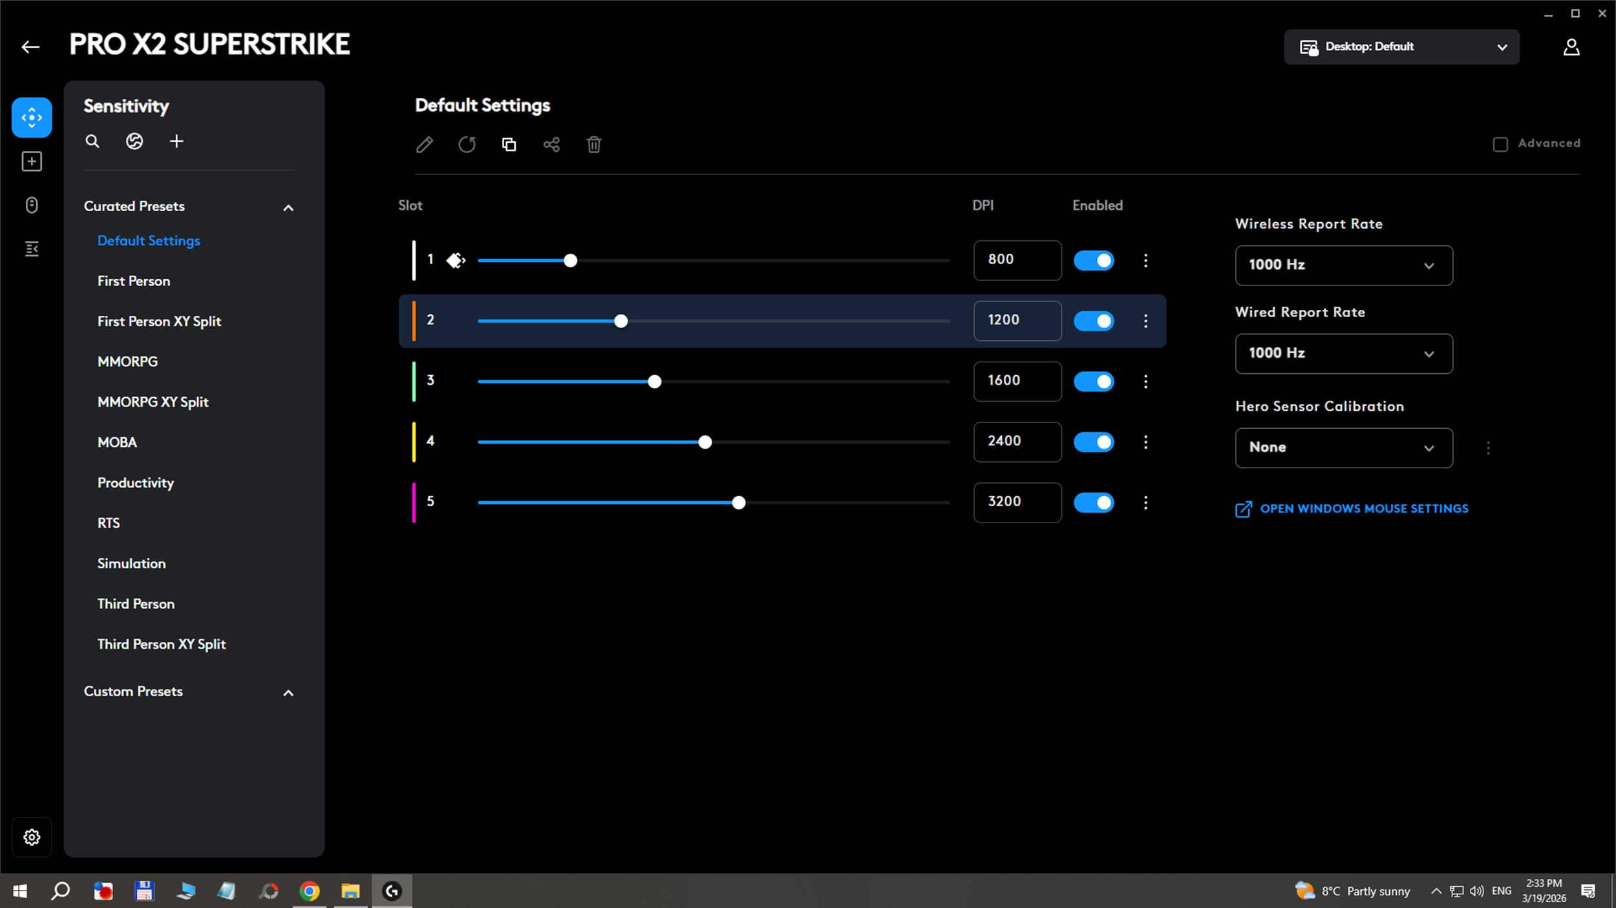
Task: Click Open Windows Mouse Settings link
Action: click(x=1364, y=509)
